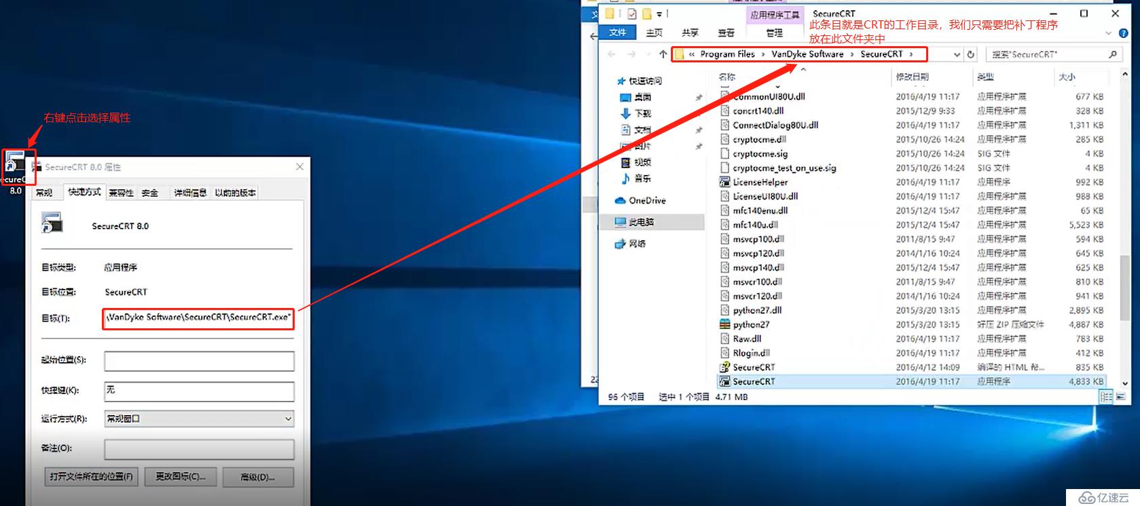Switch to the 共享 ribbon tab

pyautogui.click(x=691, y=33)
